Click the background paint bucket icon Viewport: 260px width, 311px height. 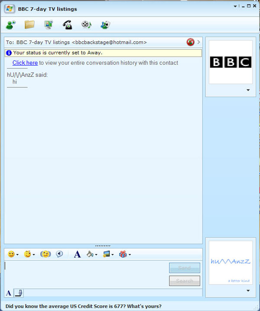click(x=90, y=254)
